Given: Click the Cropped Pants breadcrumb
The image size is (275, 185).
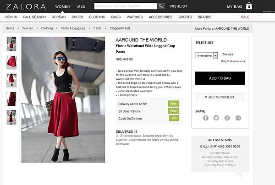Looking at the screenshot, I should coord(120,28).
